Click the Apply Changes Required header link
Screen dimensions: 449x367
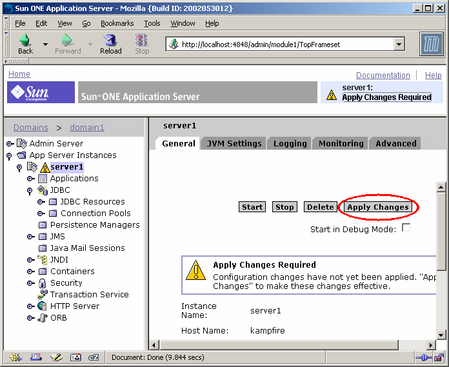[x=386, y=97]
